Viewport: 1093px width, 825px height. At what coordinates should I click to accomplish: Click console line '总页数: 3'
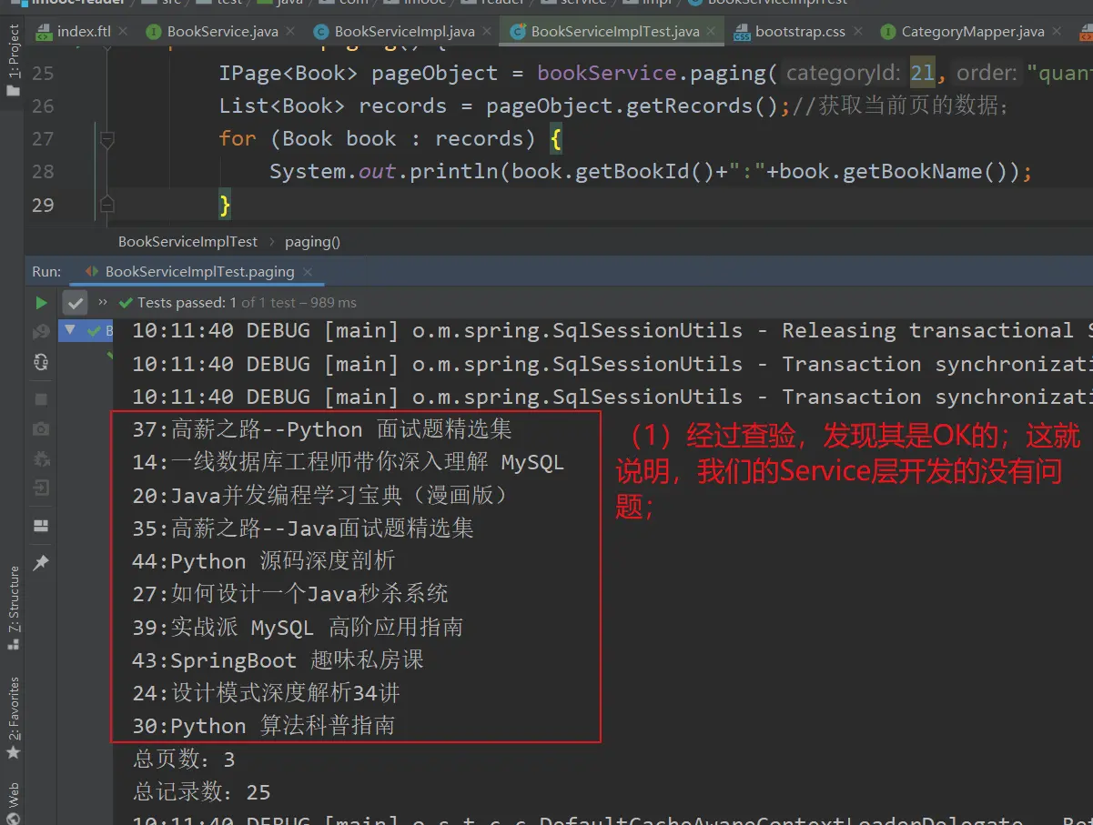coord(184,760)
